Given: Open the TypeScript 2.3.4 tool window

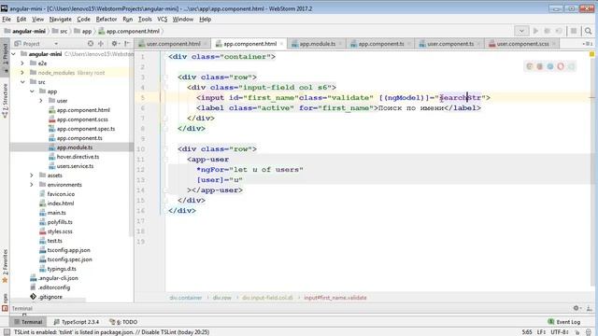Looking at the screenshot, I should tap(77, 322).
